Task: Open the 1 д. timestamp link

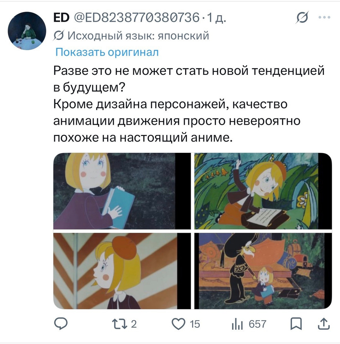Action: click(217, 18)
